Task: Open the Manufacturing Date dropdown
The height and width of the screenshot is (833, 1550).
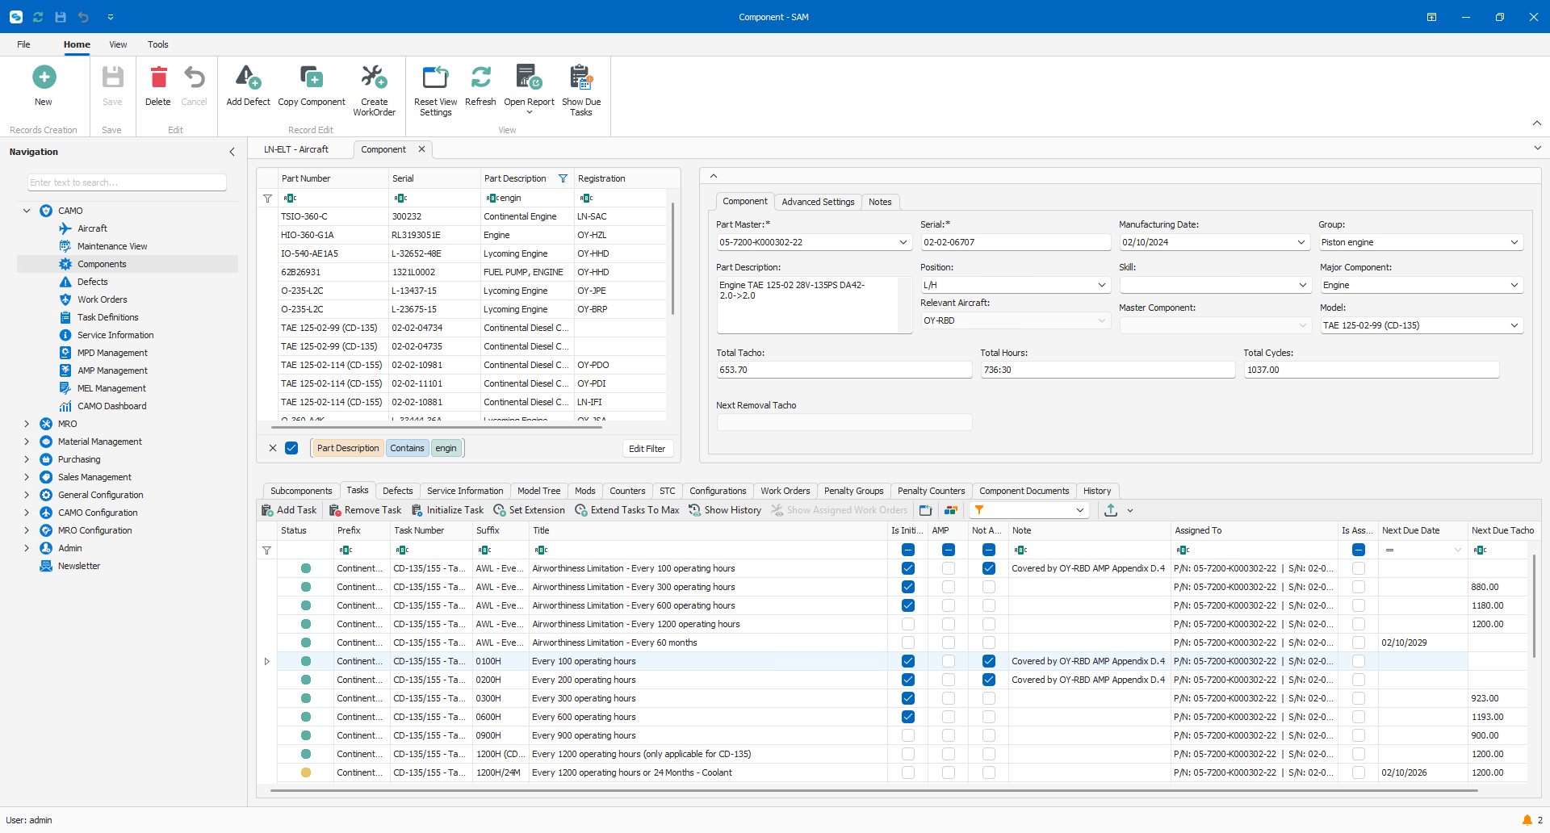Action: click(1301, 242)
